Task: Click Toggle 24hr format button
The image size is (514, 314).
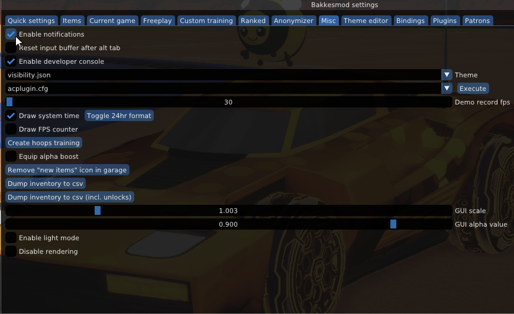Action: (x=119, y=116)
